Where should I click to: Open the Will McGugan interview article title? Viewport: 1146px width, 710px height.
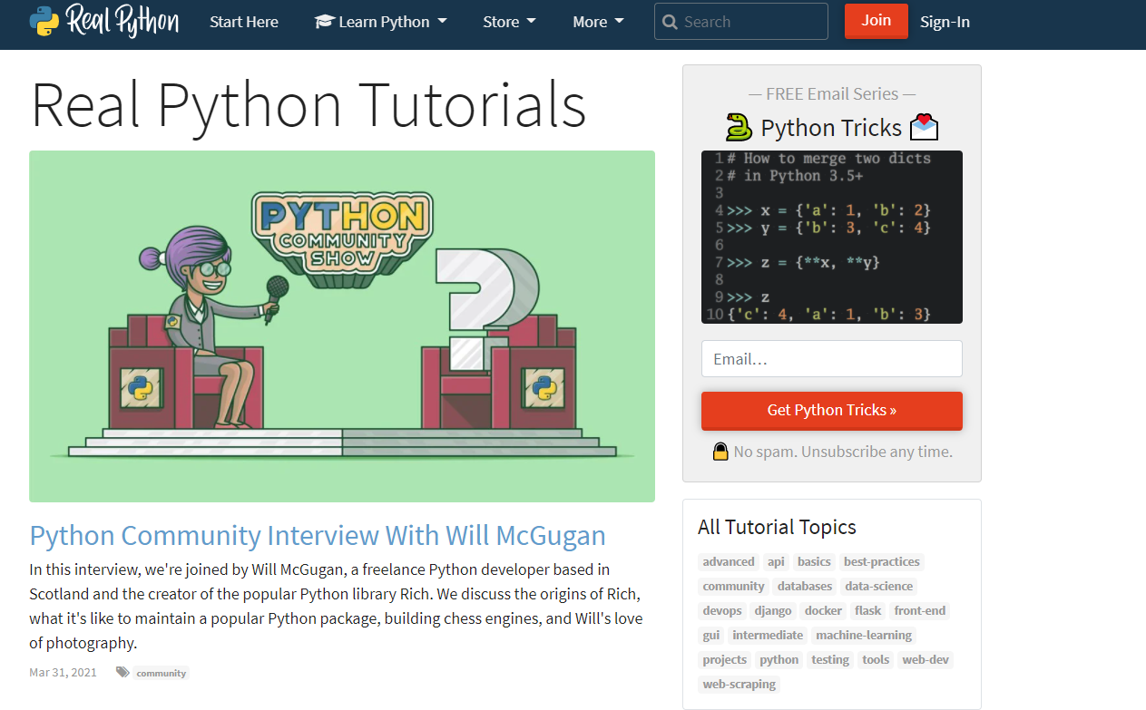point(318,535)
